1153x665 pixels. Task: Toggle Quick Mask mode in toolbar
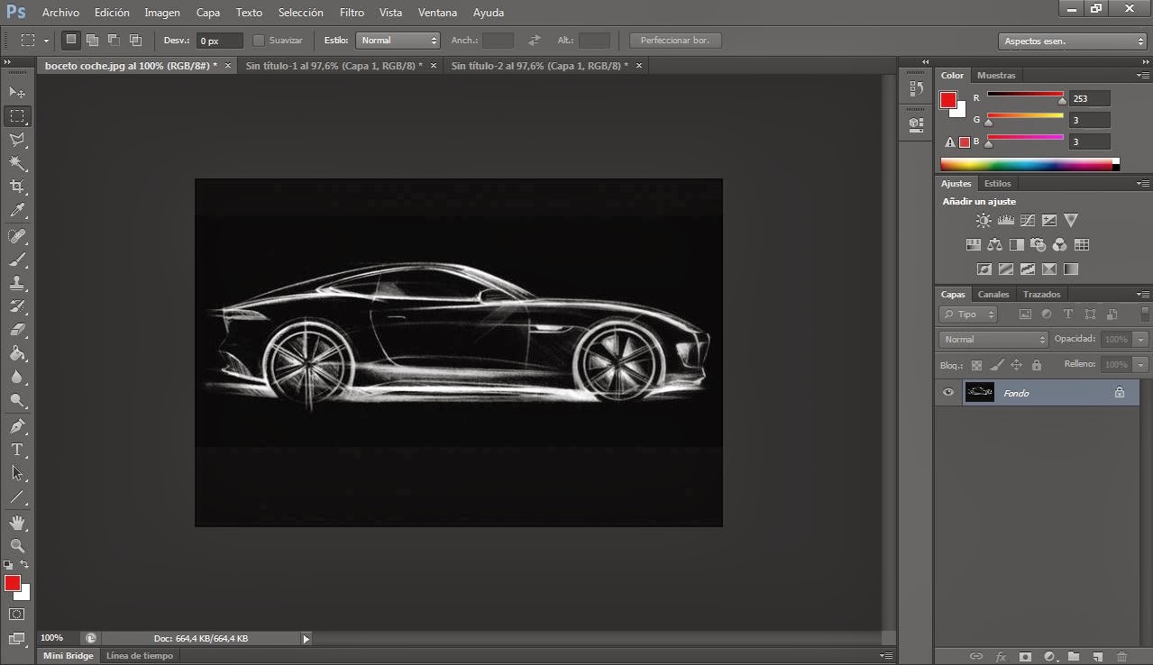[17, 615]
